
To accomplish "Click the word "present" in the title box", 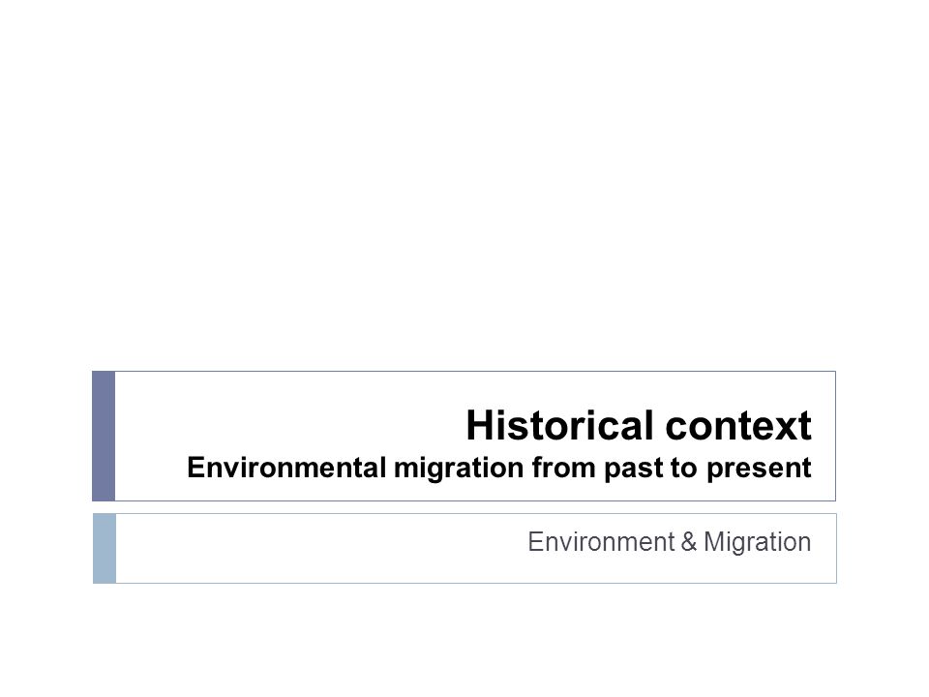I will [759, 470].
